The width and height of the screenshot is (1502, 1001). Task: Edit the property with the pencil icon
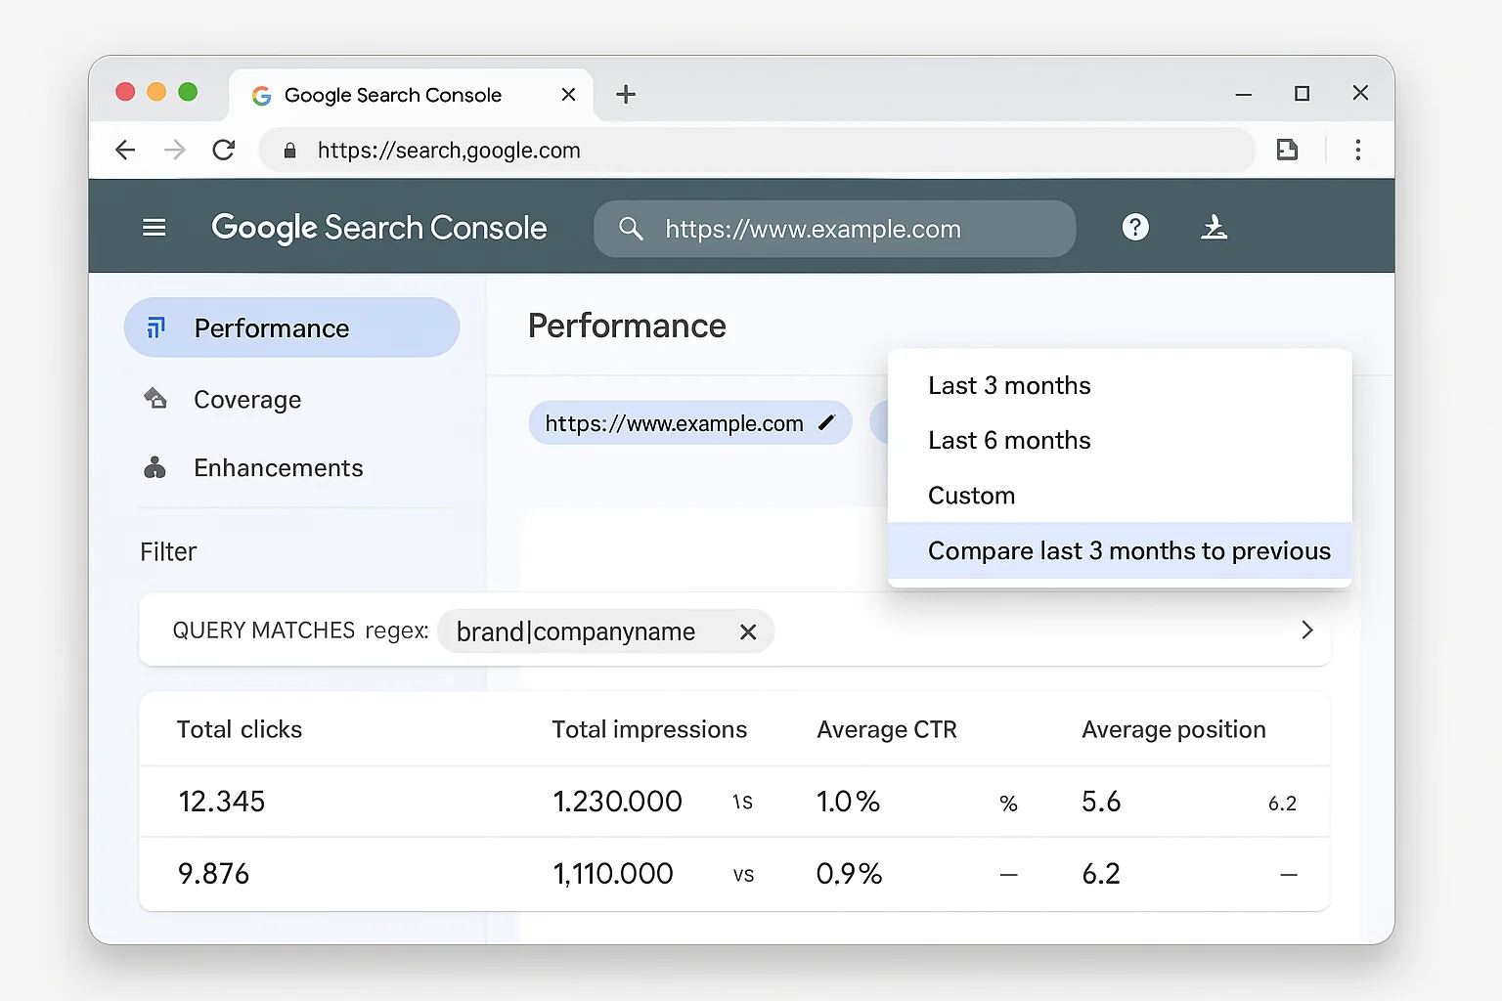tap(827, 422)
